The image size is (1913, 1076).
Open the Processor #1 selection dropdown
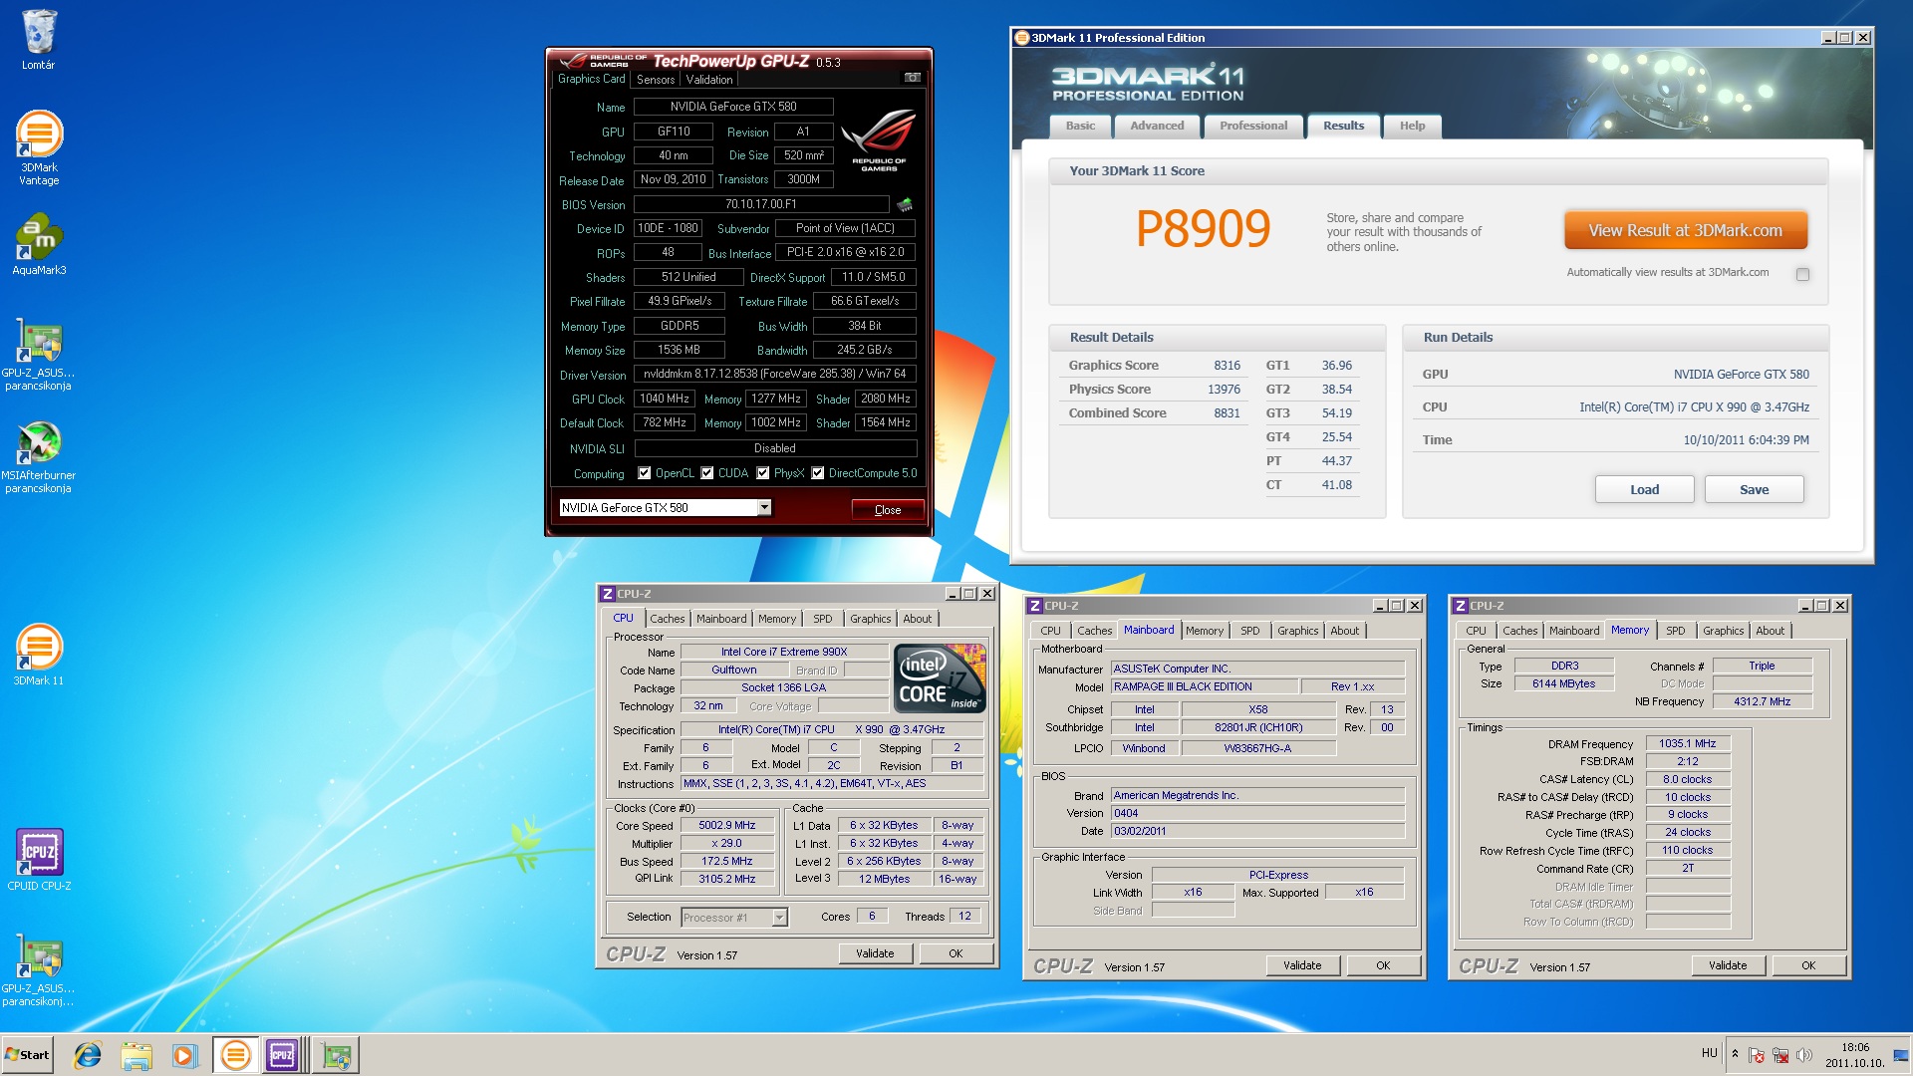[779, 918]
